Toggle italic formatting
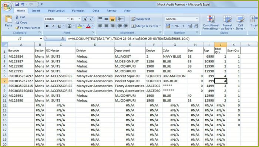Image resolution: width=259 pixels, height=147 pixels. pyautogui.click(x=53, y=26)
